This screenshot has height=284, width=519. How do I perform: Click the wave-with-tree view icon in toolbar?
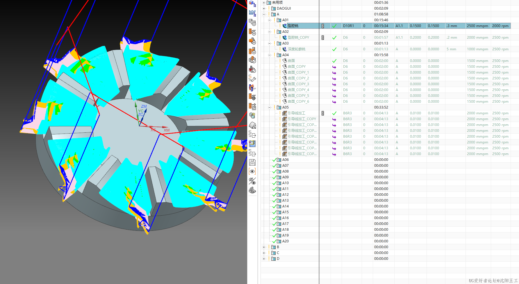(252, 13)
